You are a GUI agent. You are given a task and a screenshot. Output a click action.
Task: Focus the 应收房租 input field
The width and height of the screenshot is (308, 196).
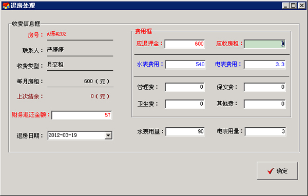(x=264, y=44)
